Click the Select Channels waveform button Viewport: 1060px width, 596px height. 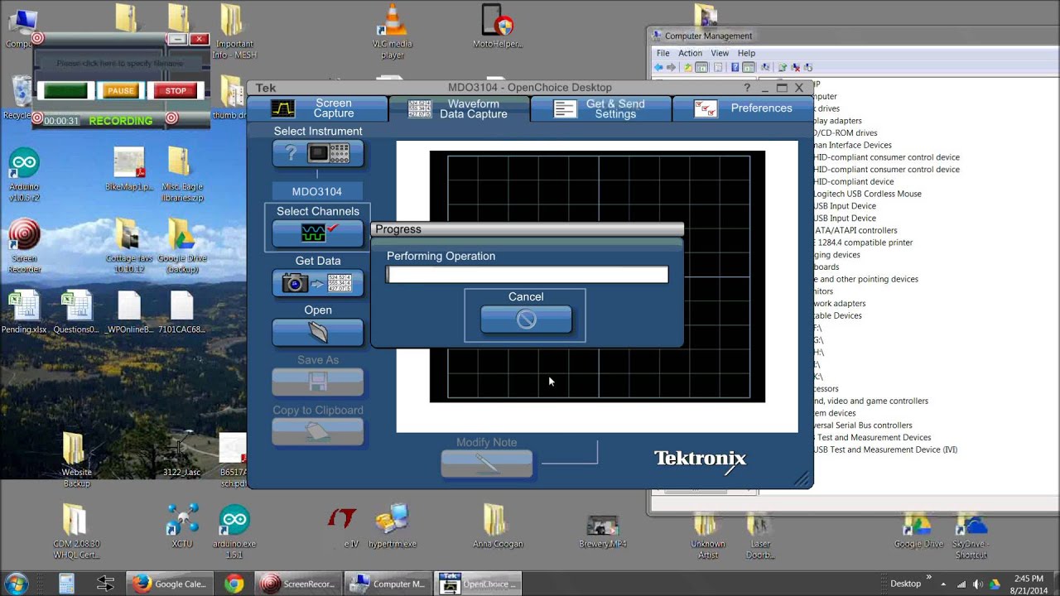tap(318, 233)
